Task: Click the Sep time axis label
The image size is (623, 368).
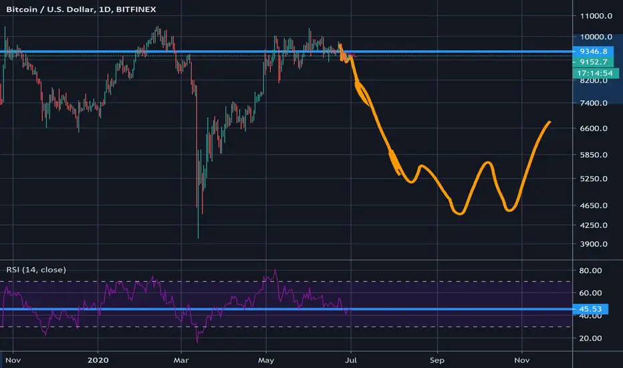Action: click(x=437, y=360)
